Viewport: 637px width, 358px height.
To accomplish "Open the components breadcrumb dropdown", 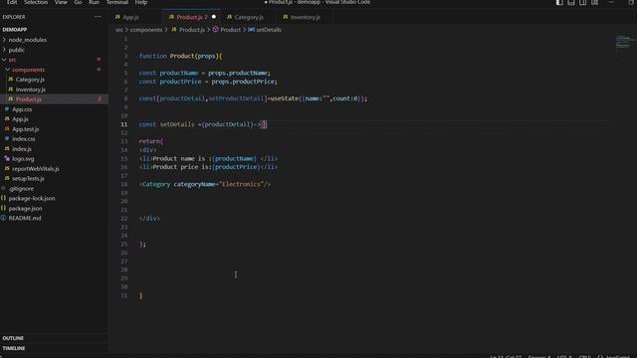I will (146, 30).
